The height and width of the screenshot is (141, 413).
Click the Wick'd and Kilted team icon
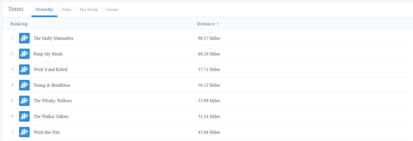24,70
